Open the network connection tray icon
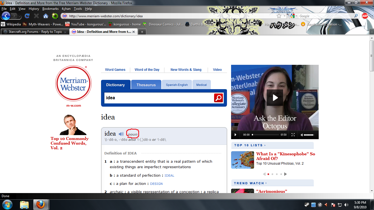The height and width of the screenshot is (210, 374). [340, 205]
